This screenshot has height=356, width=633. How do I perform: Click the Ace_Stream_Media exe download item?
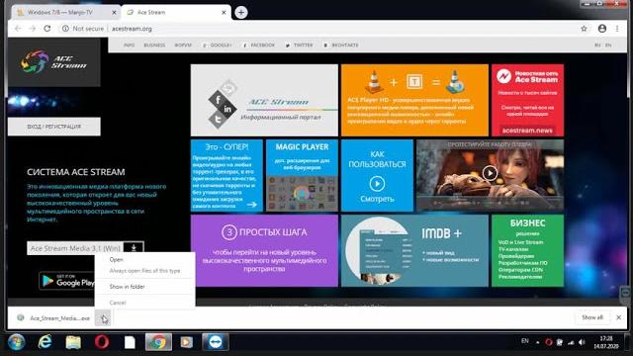(x=55, y=318)
